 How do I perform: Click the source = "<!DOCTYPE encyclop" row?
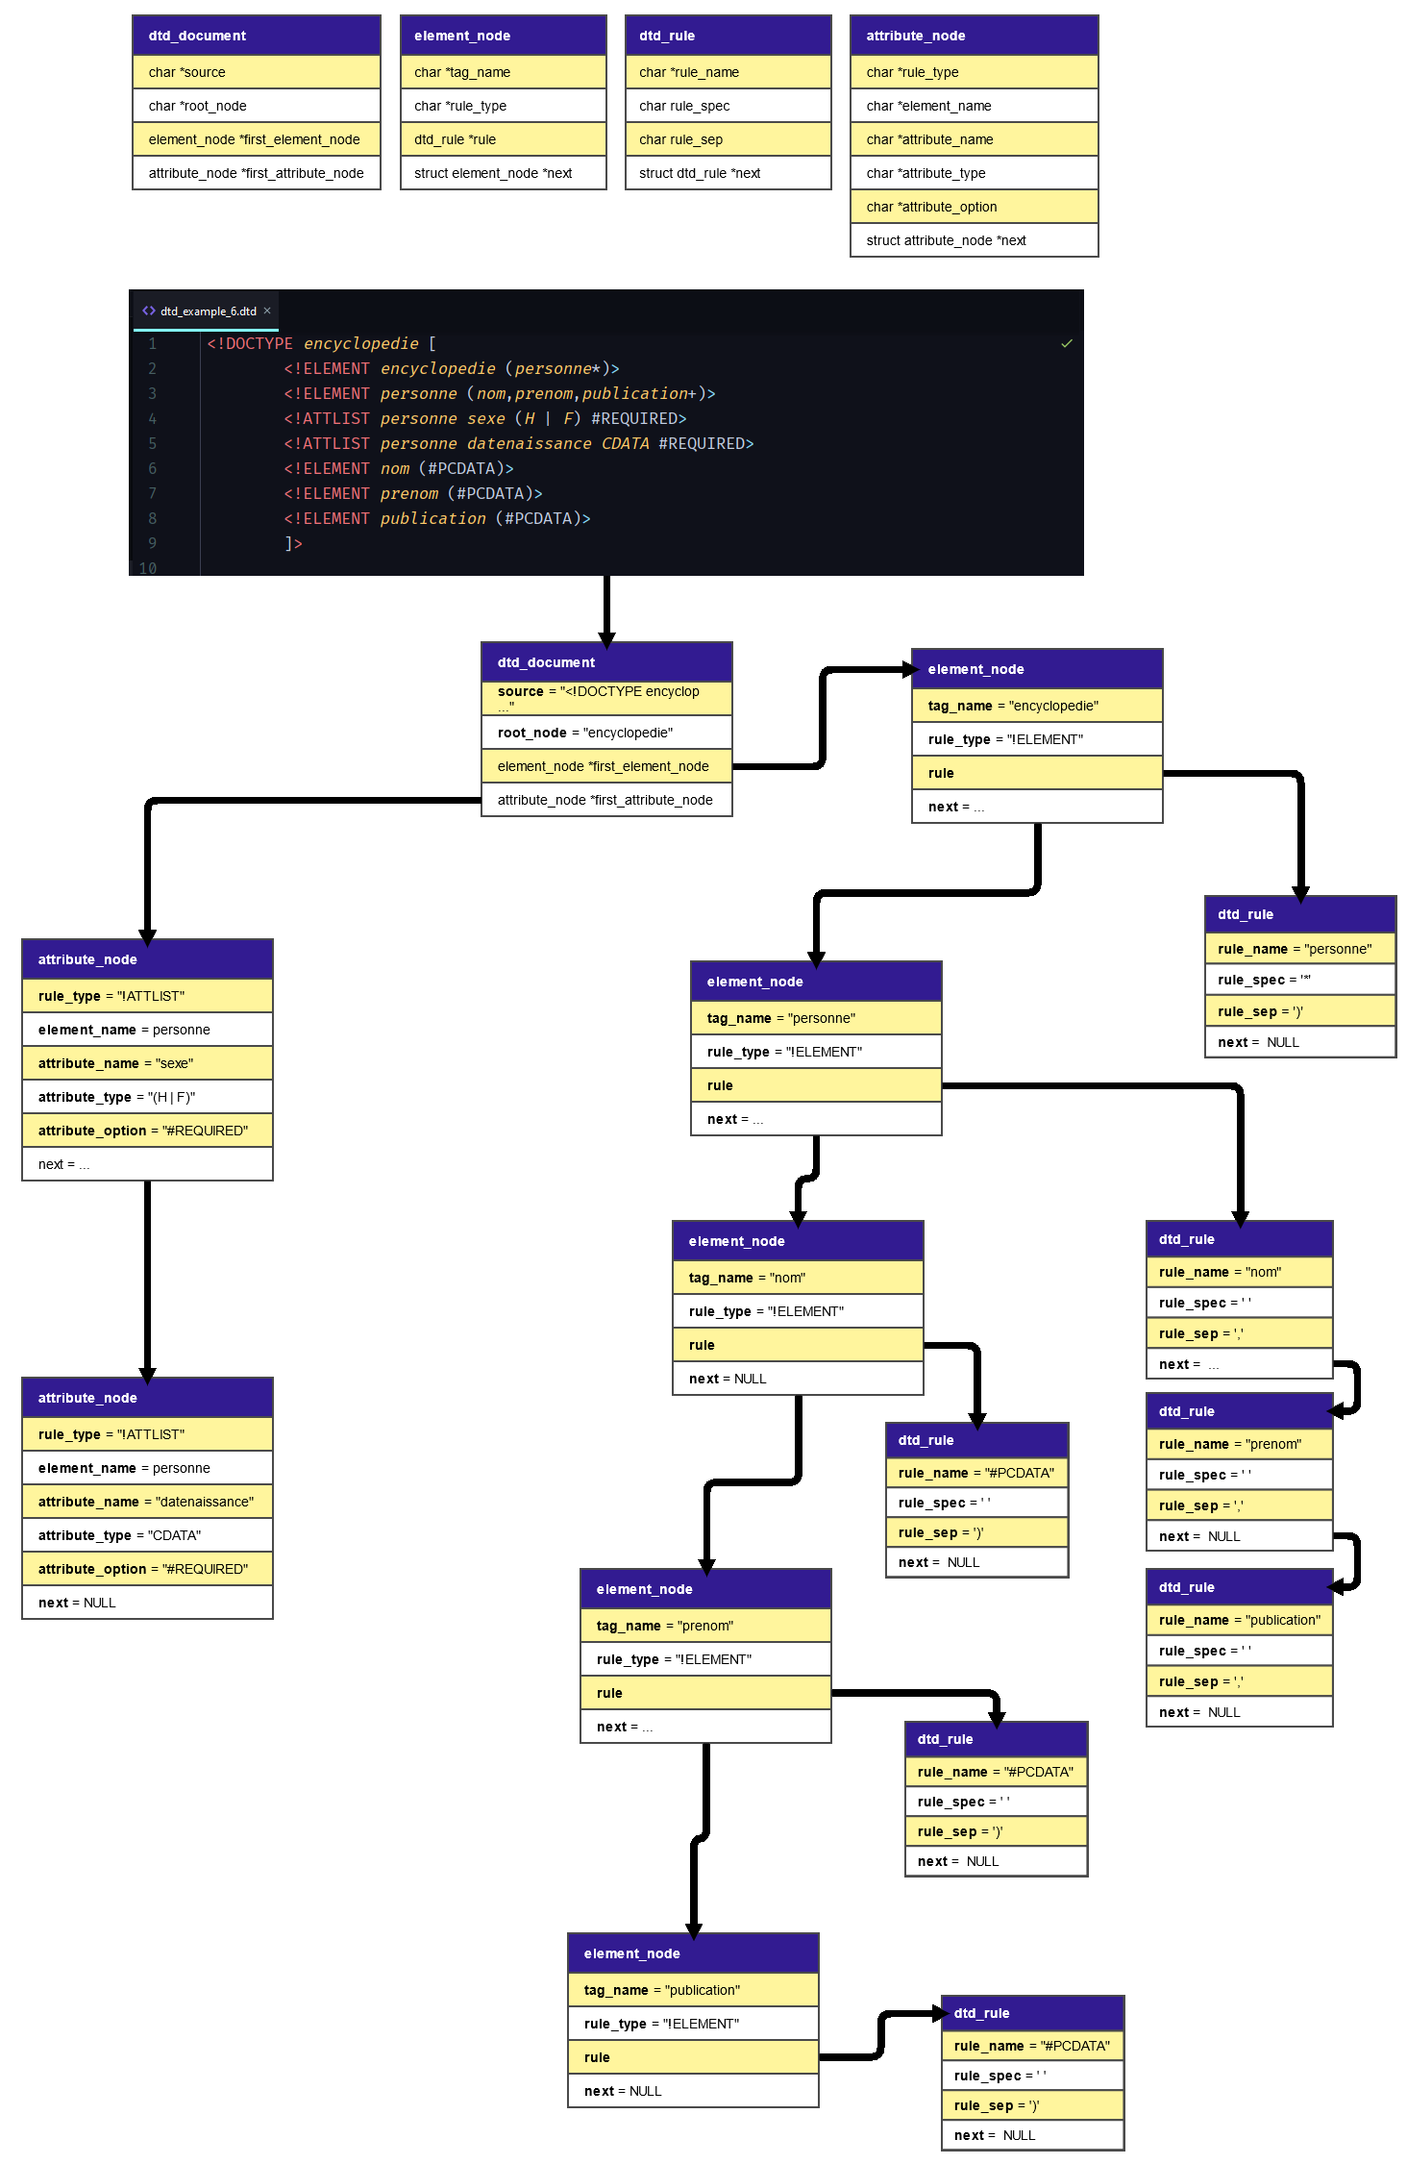(606, 698)
